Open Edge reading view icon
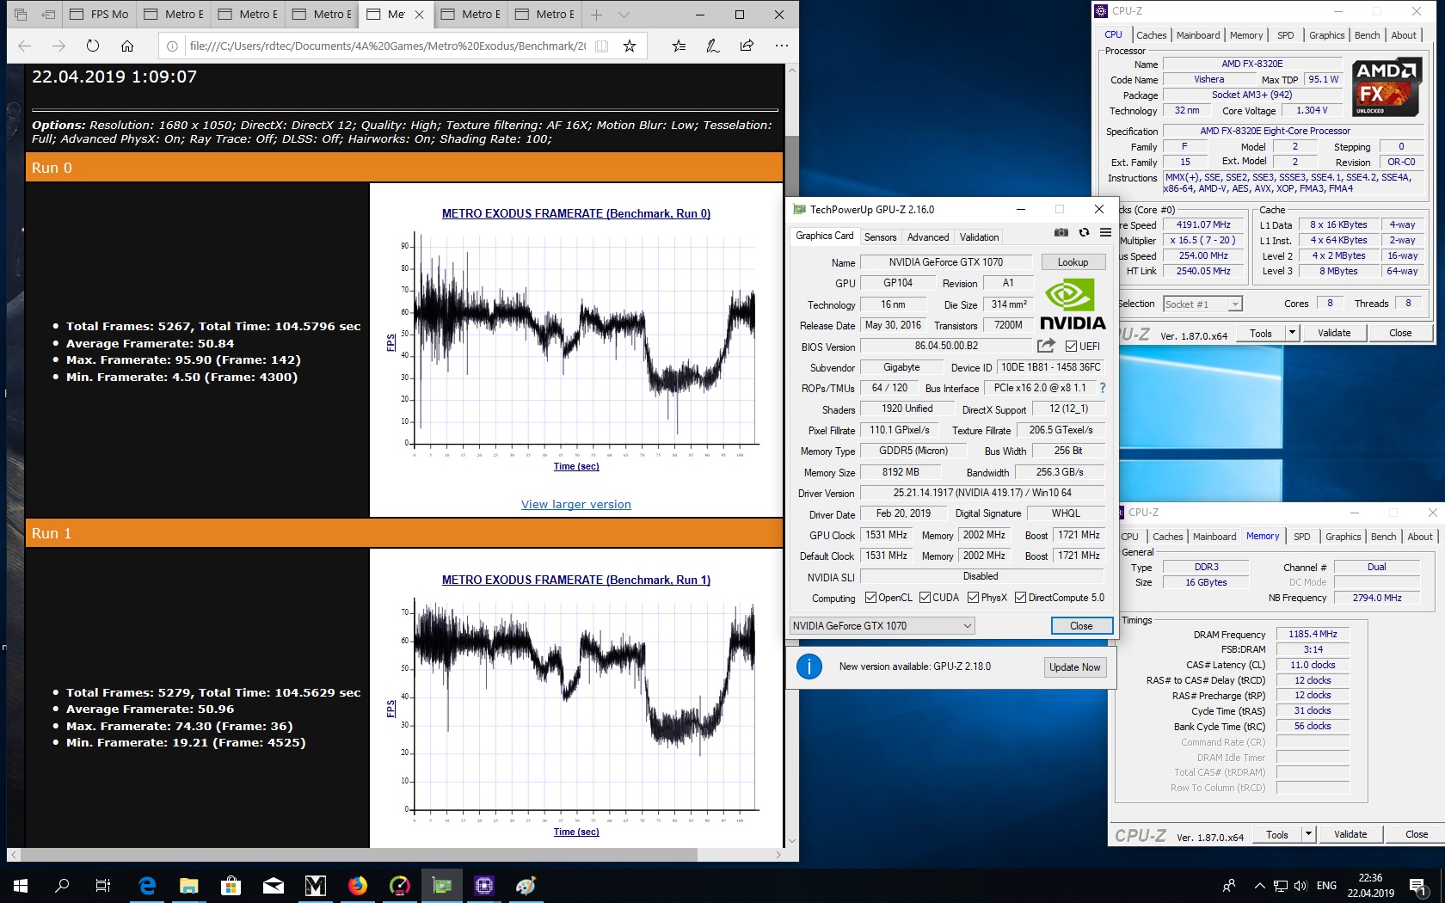 pyautogui.click(x=601, y=46)
